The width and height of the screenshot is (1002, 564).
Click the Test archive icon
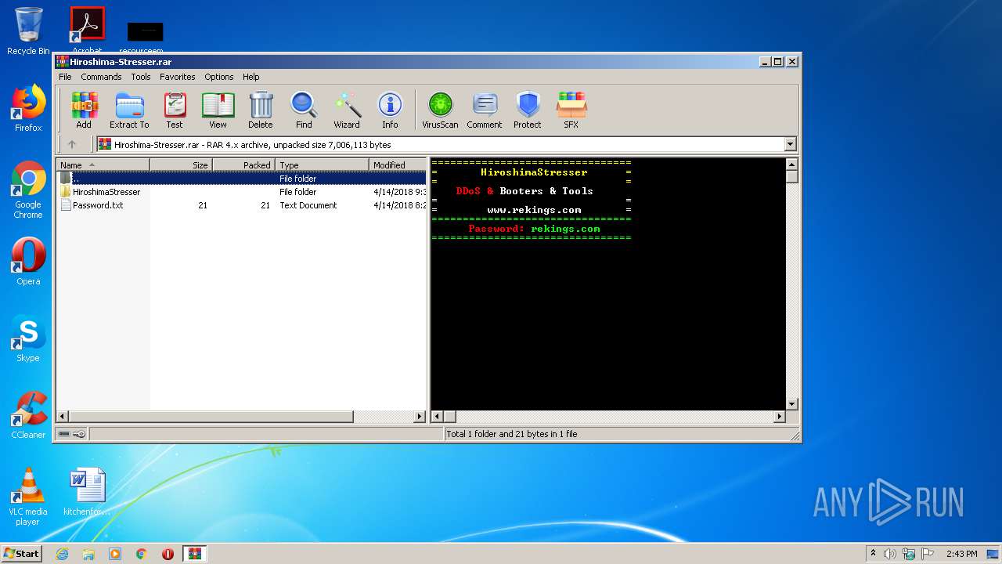tap(175, 110)
